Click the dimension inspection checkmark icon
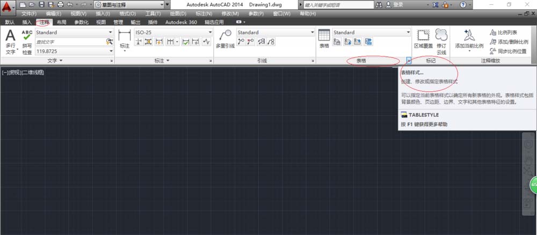Image resolution: width=537 pixels, height=235 pixels. pos(186,42)
